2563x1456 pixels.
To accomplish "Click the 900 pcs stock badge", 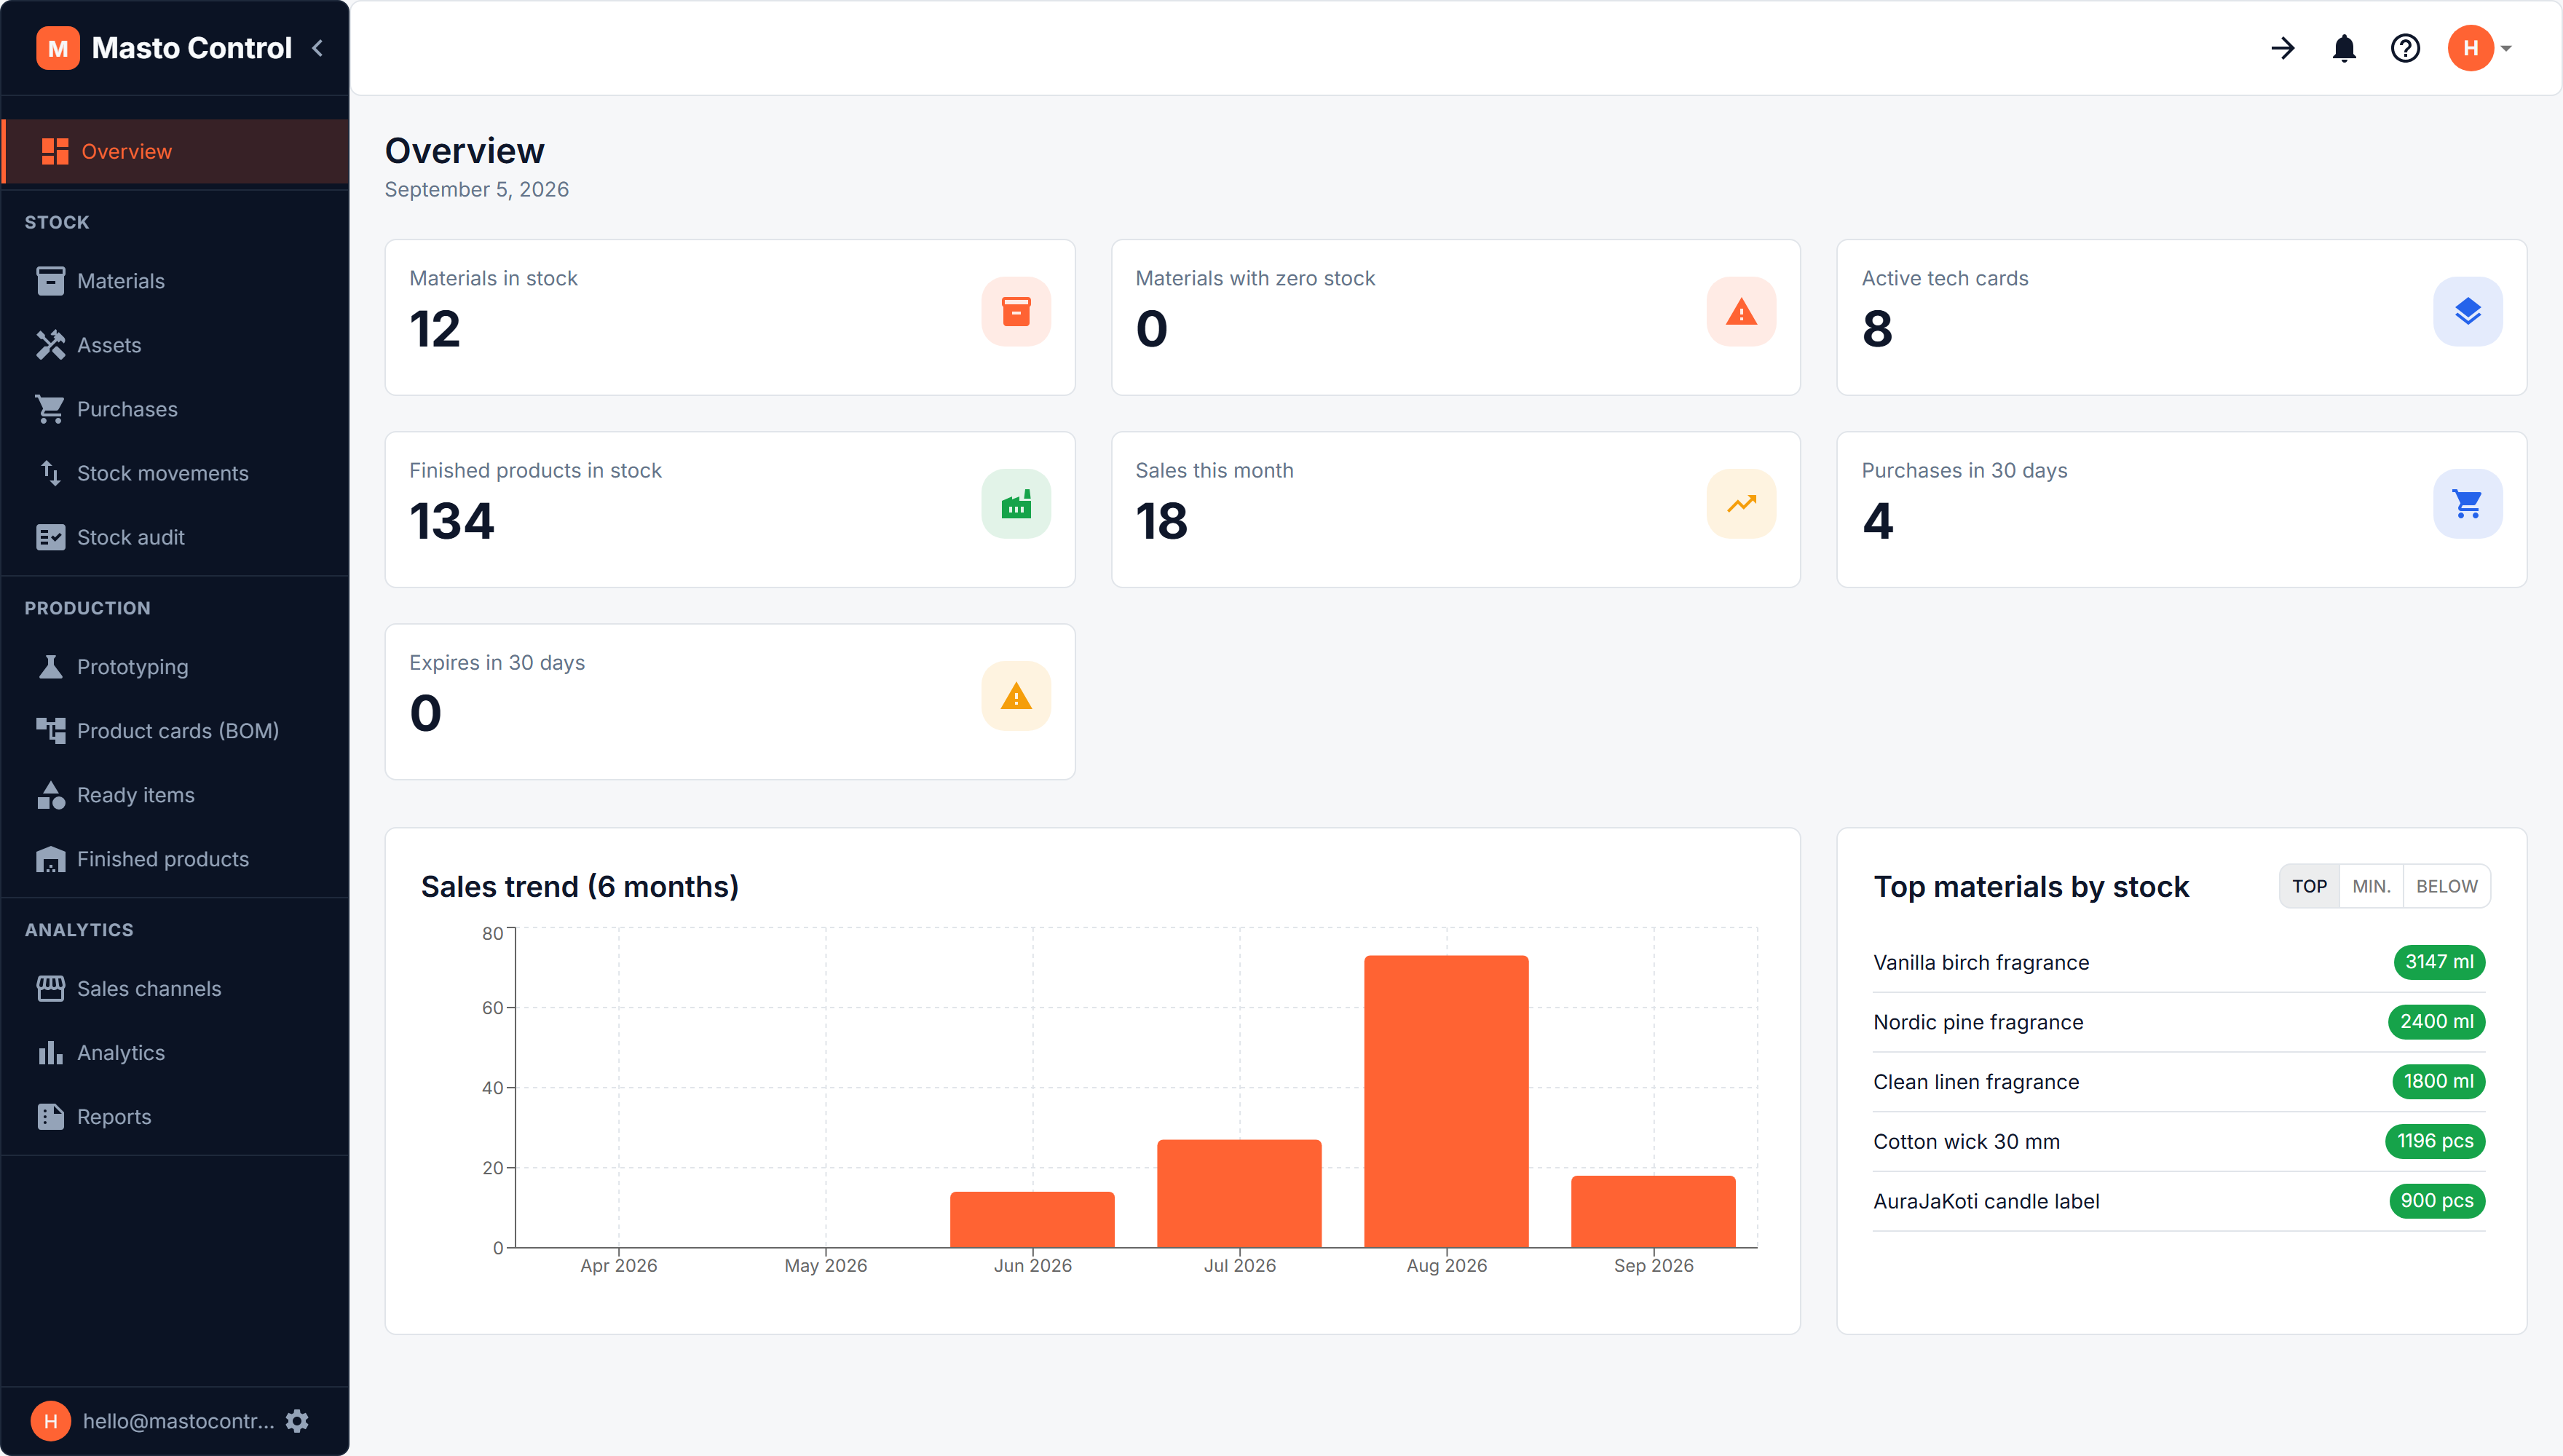I will 2436,1201.
